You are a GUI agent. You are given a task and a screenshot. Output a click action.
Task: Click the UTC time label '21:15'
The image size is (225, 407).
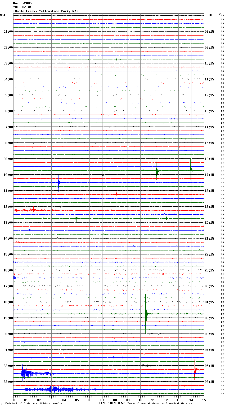(x=209, y=239)
